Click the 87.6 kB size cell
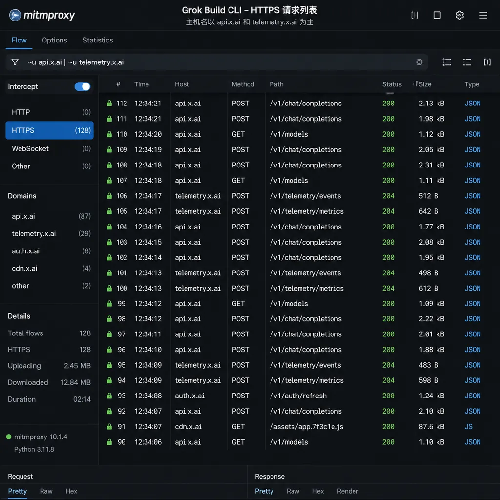 tap(432, 427)
